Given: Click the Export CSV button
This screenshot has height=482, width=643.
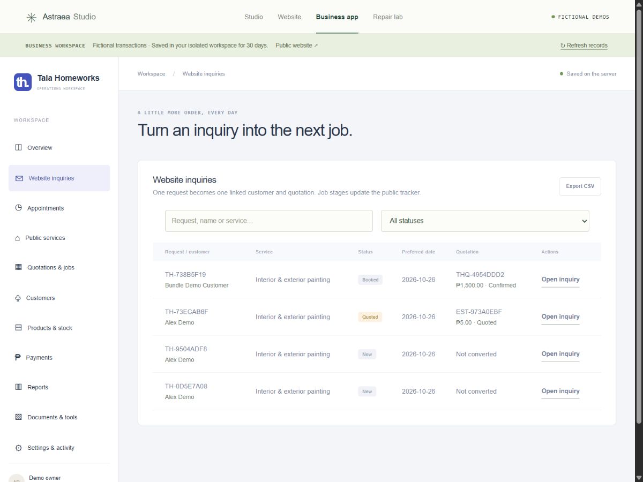Looking at the screenshot, I should coord(580,186).
